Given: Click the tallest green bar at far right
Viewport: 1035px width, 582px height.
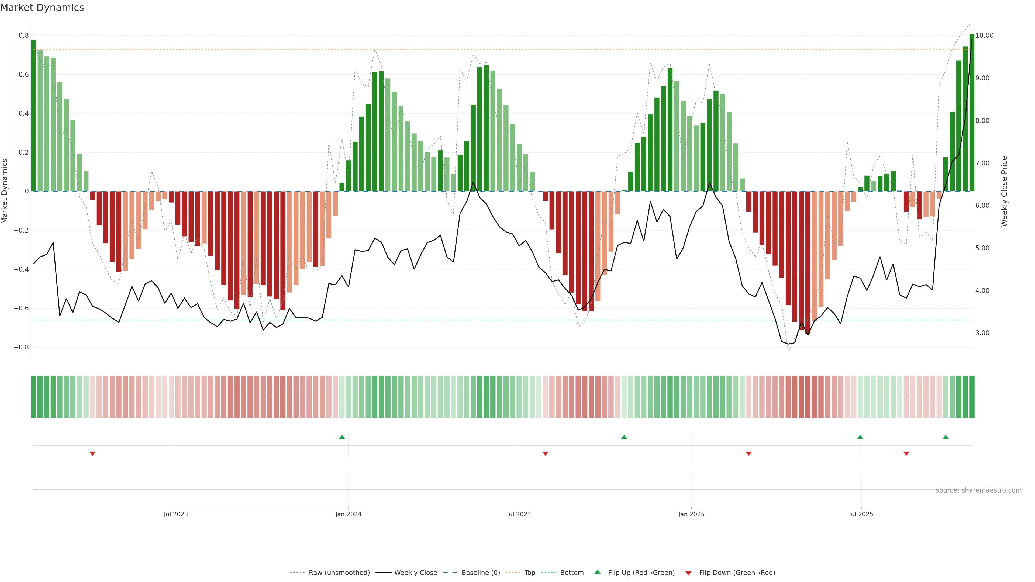Looking at the screenshot, I should [x=971, y=112].
